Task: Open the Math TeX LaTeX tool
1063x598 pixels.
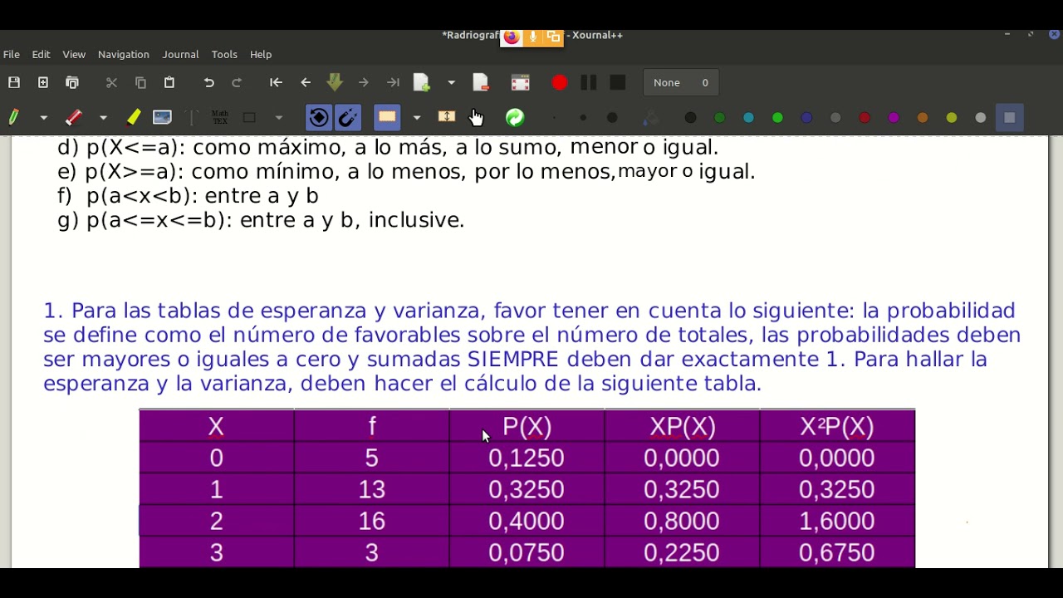Action: click(220, 117)
